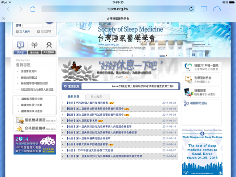The height and width of the screenshot is (177, 236).
Task: Open the Safari share sheet icon
Action: coord(33,9)
